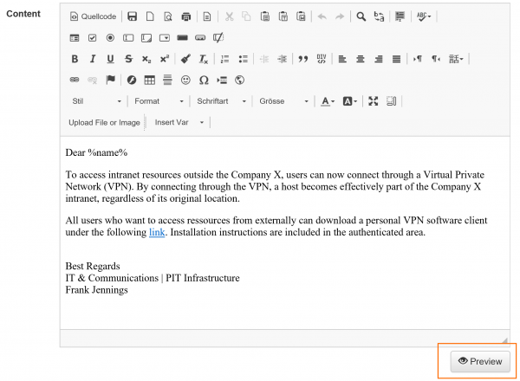Create a DIV container
Viewport: 520px width, 381px height.
322,59
